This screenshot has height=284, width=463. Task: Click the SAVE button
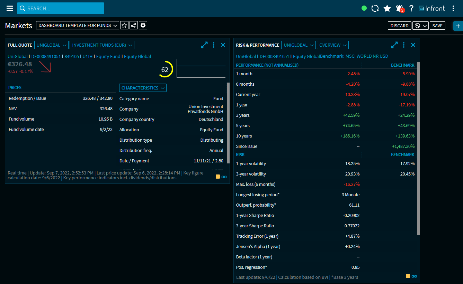(x=437, y=26)
